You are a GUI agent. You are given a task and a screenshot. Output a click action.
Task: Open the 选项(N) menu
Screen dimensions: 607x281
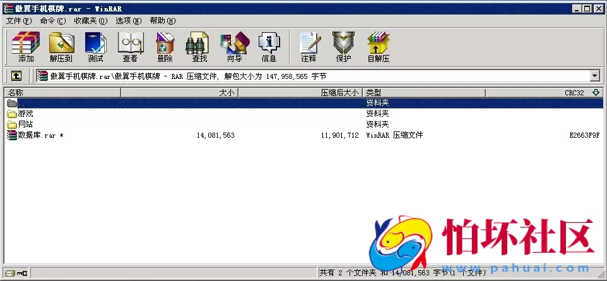129,21
